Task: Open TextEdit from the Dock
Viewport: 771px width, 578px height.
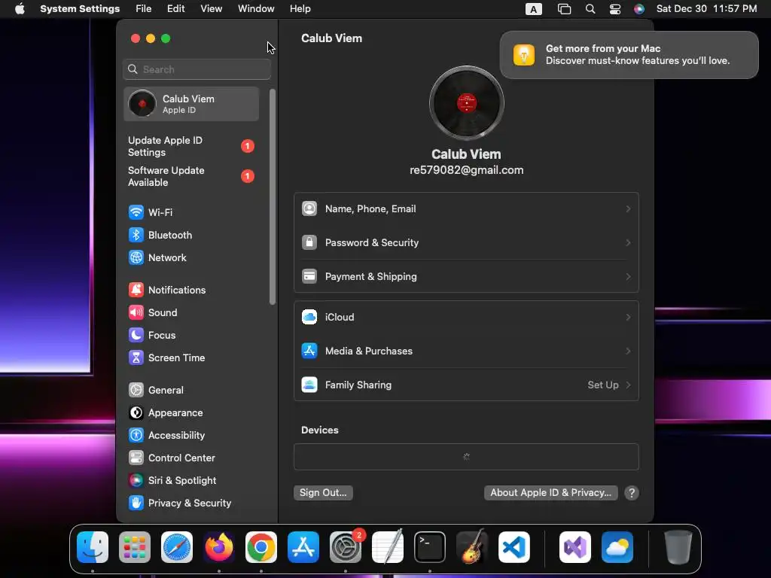Action: [388, 547]
